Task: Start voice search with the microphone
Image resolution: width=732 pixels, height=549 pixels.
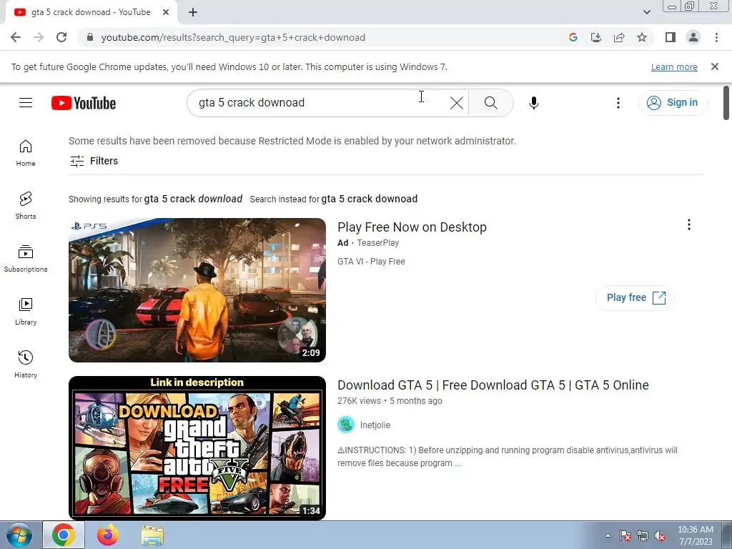Action: pyautogui.click(x=533, y=103)
